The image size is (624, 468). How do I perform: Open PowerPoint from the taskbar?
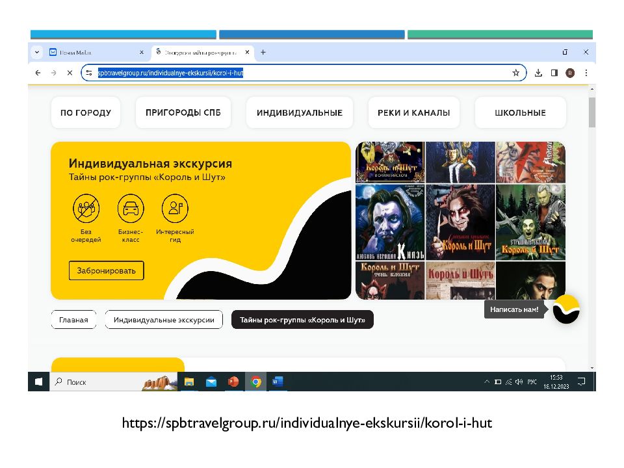[233, 382]
